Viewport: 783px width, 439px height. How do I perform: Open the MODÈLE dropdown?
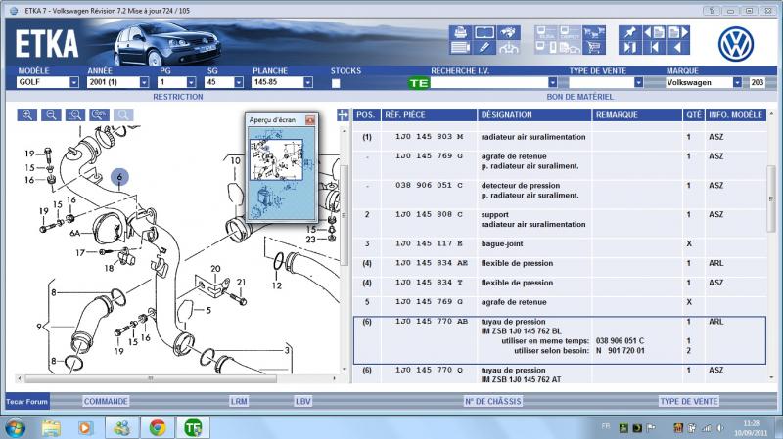(x=74, y=82)
